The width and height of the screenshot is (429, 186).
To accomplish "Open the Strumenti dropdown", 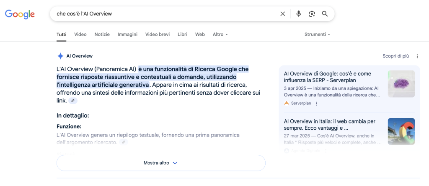I will pos(317,35).
